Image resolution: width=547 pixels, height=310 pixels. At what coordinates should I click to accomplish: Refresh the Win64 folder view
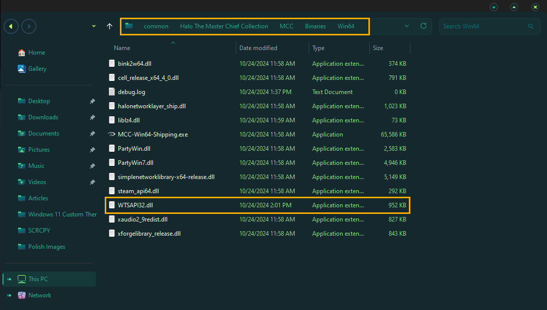point(424,26)
